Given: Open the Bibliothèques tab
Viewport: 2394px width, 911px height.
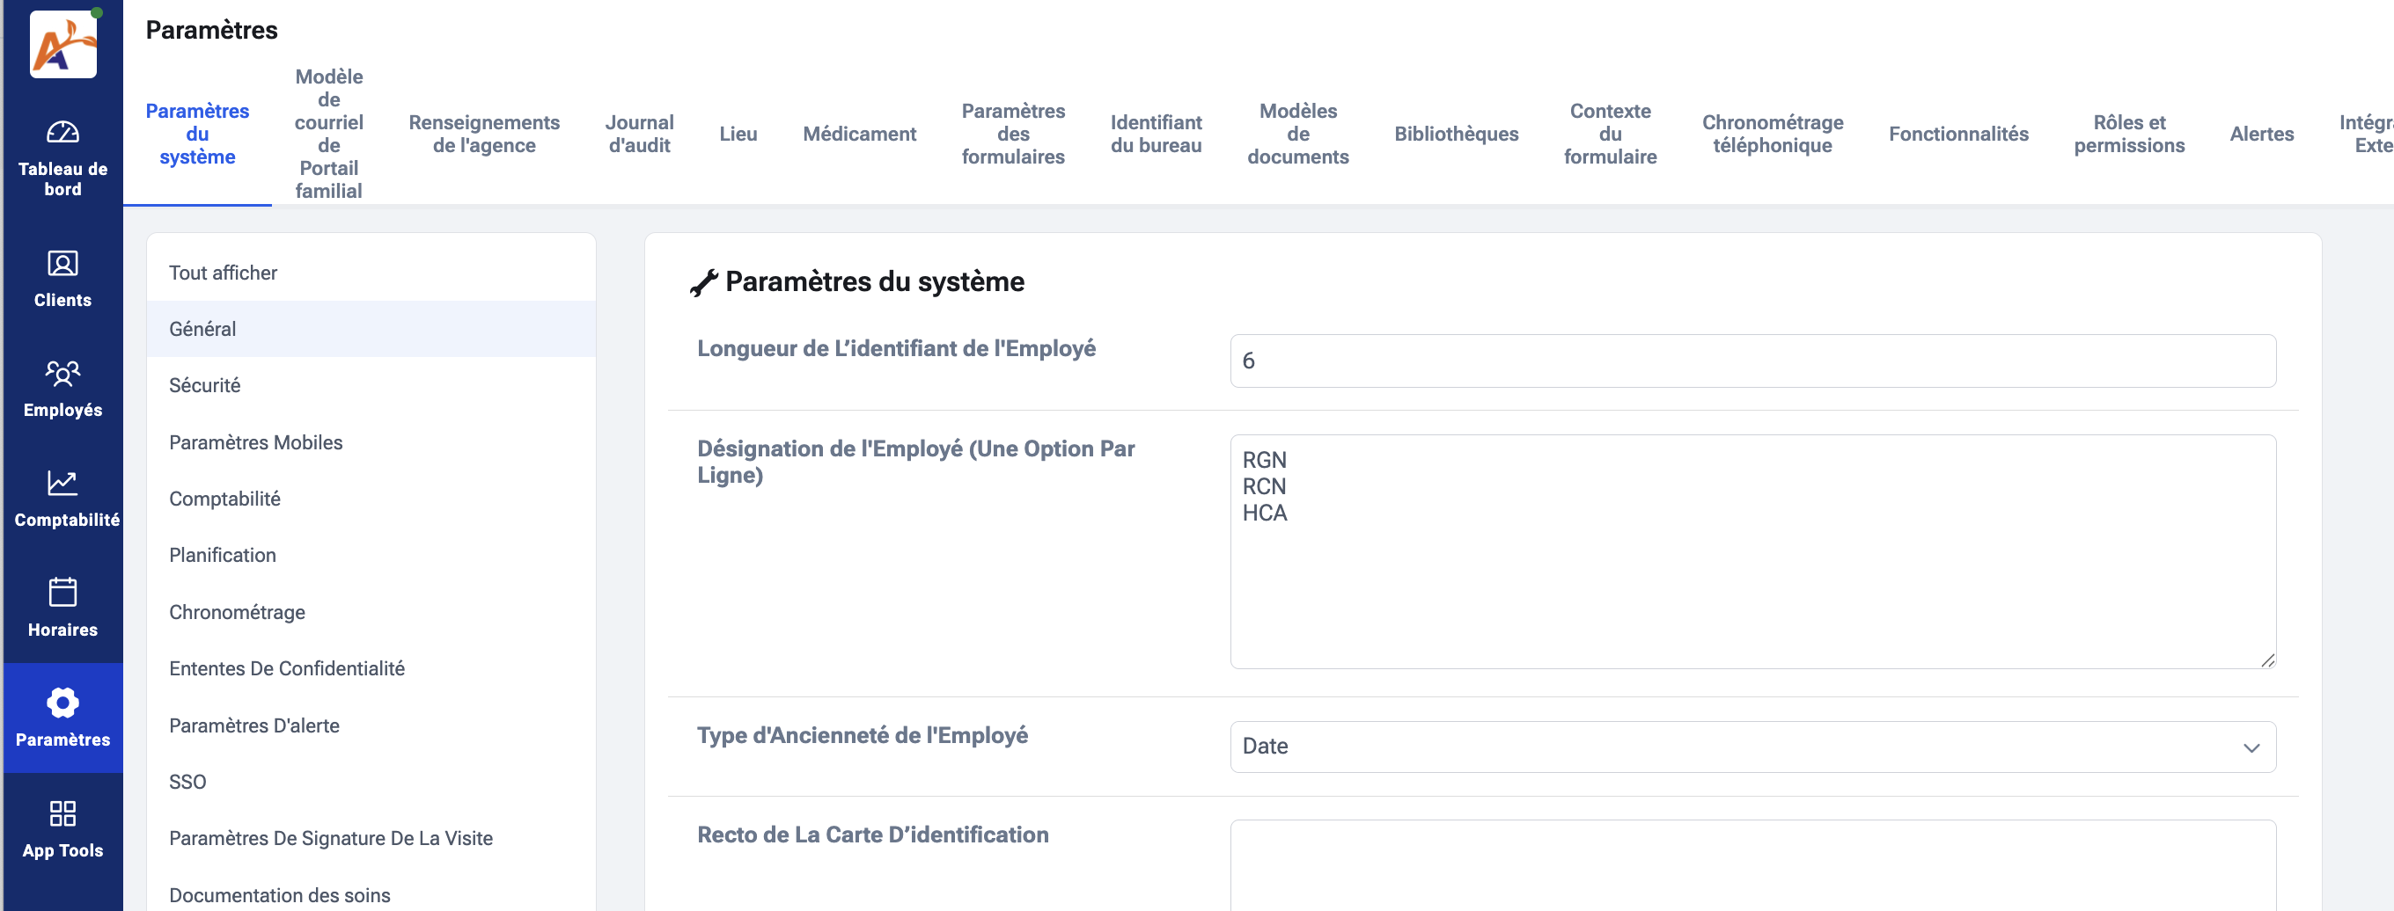Looking at the screenshot, I should tap(1456, 134).
